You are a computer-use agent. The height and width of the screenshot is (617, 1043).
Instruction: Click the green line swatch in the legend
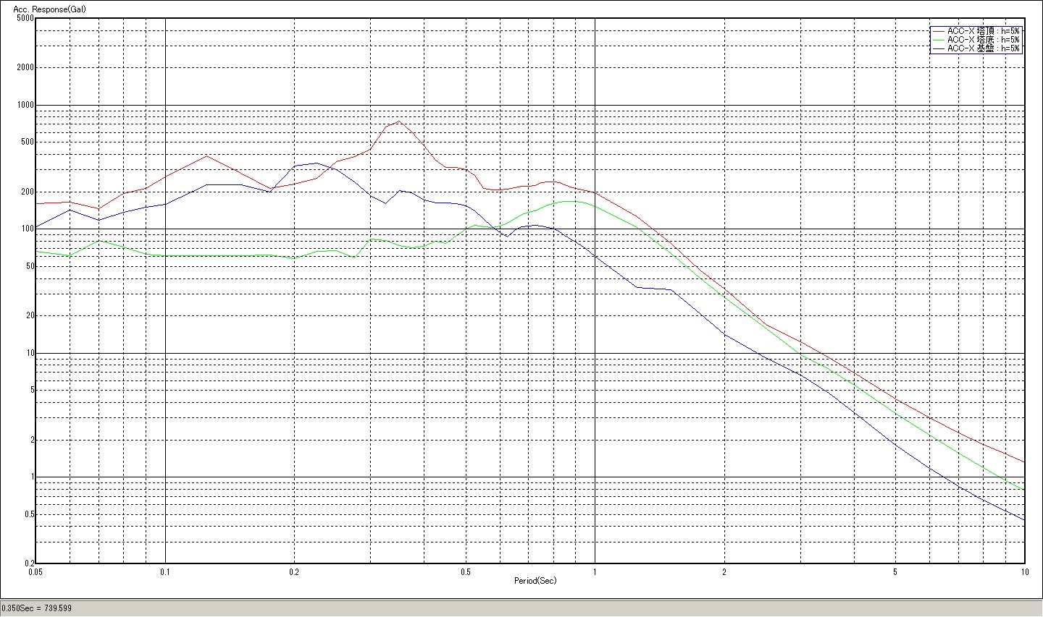(939, 40)
